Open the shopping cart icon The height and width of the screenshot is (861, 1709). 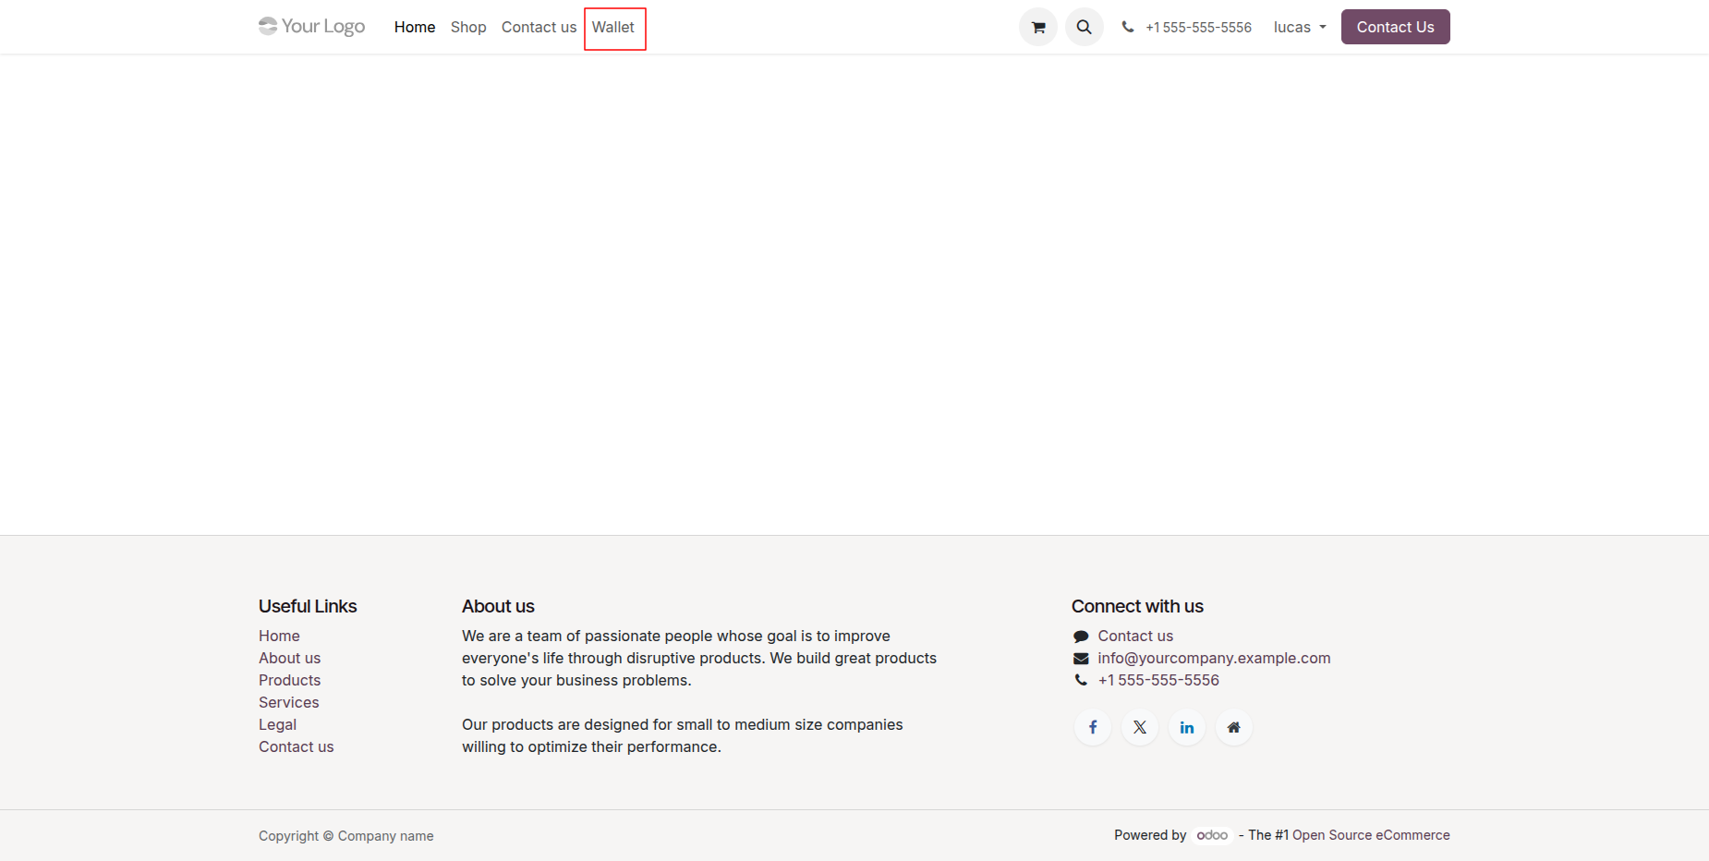[x=1038, y=27]
